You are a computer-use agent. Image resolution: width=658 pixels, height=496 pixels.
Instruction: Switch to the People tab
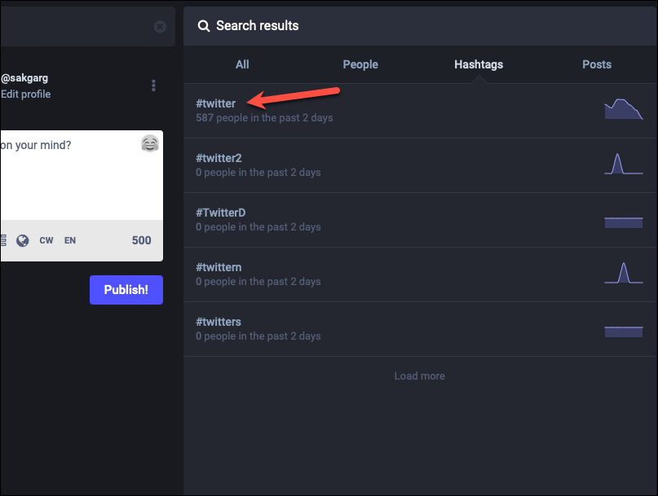(x=360, y=64)
